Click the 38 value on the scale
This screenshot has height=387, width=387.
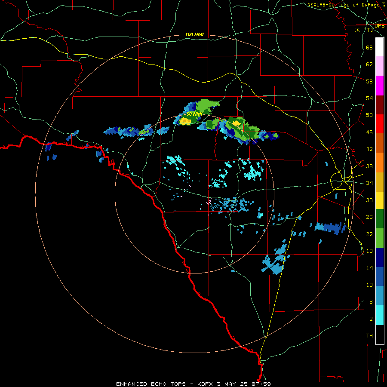[369, 166]
